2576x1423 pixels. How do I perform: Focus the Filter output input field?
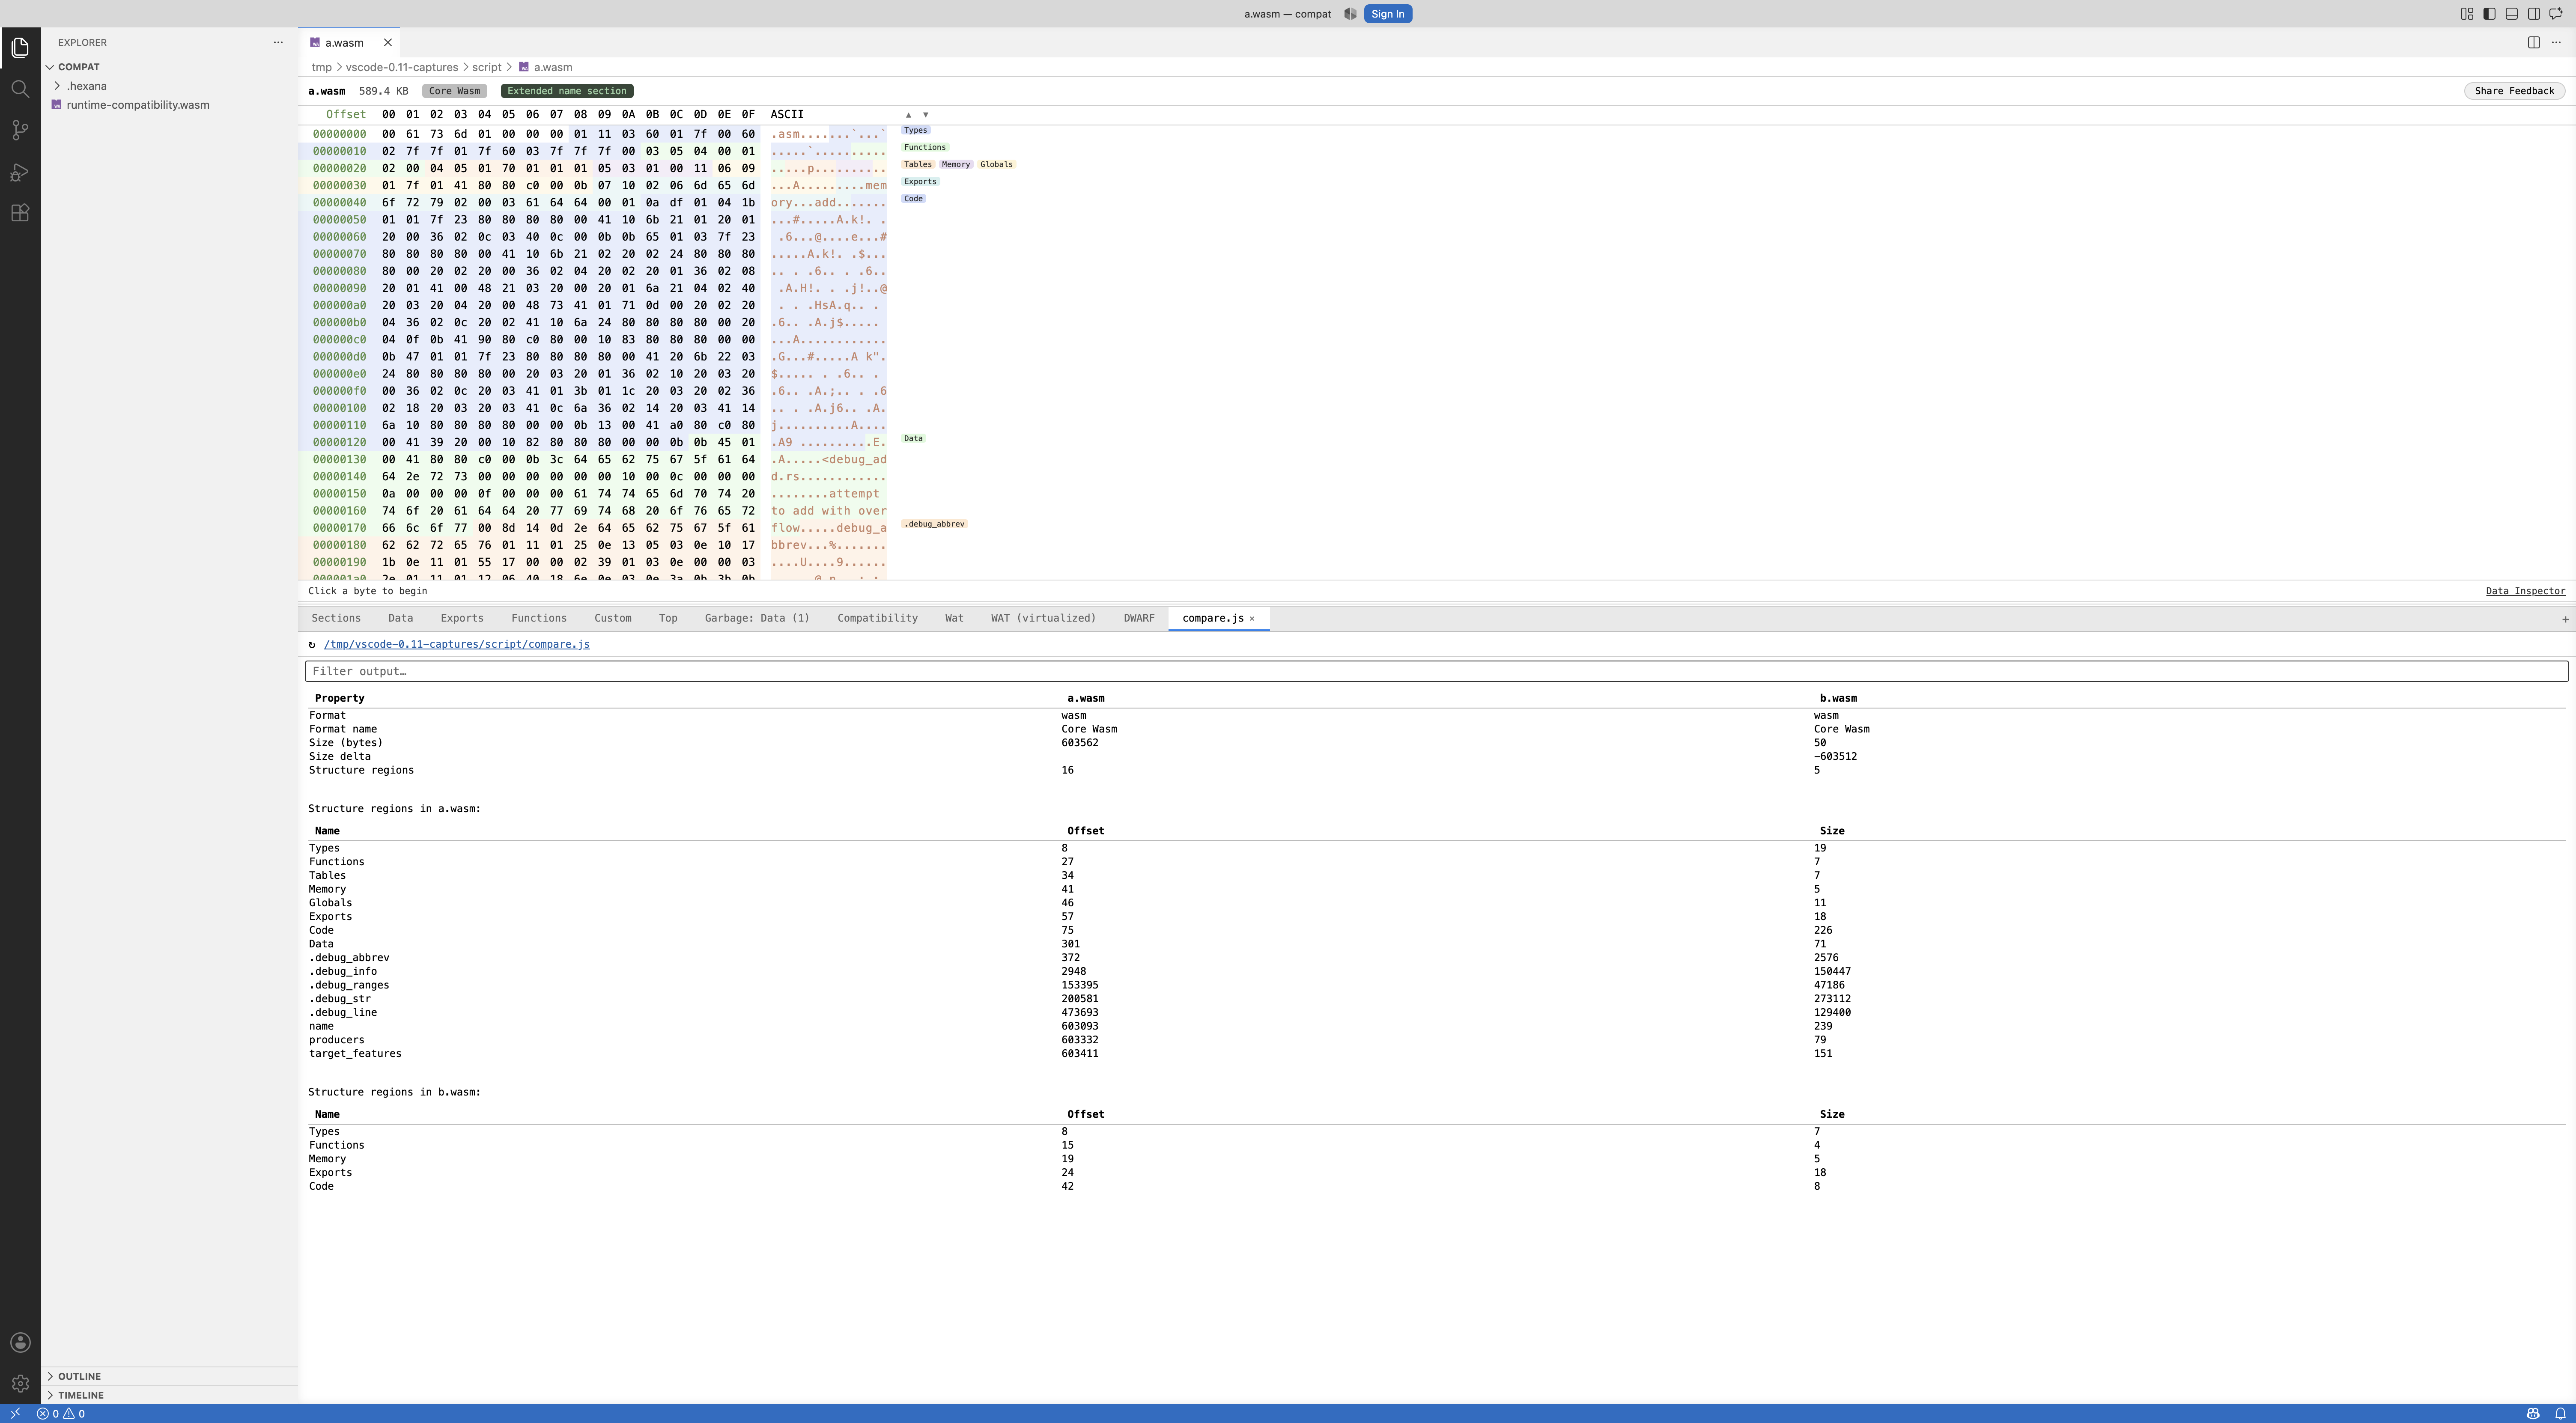click(x=1436, y=671)
